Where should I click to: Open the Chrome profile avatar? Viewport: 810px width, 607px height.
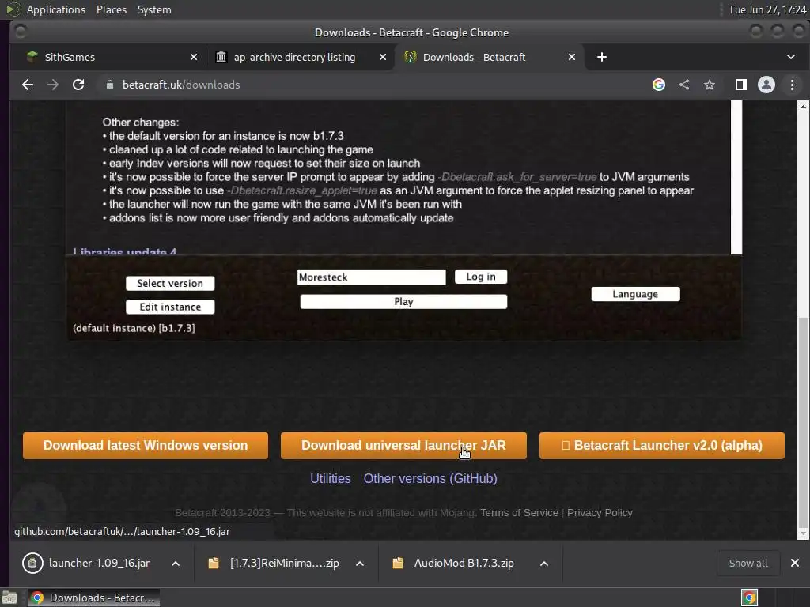point(766,85)
